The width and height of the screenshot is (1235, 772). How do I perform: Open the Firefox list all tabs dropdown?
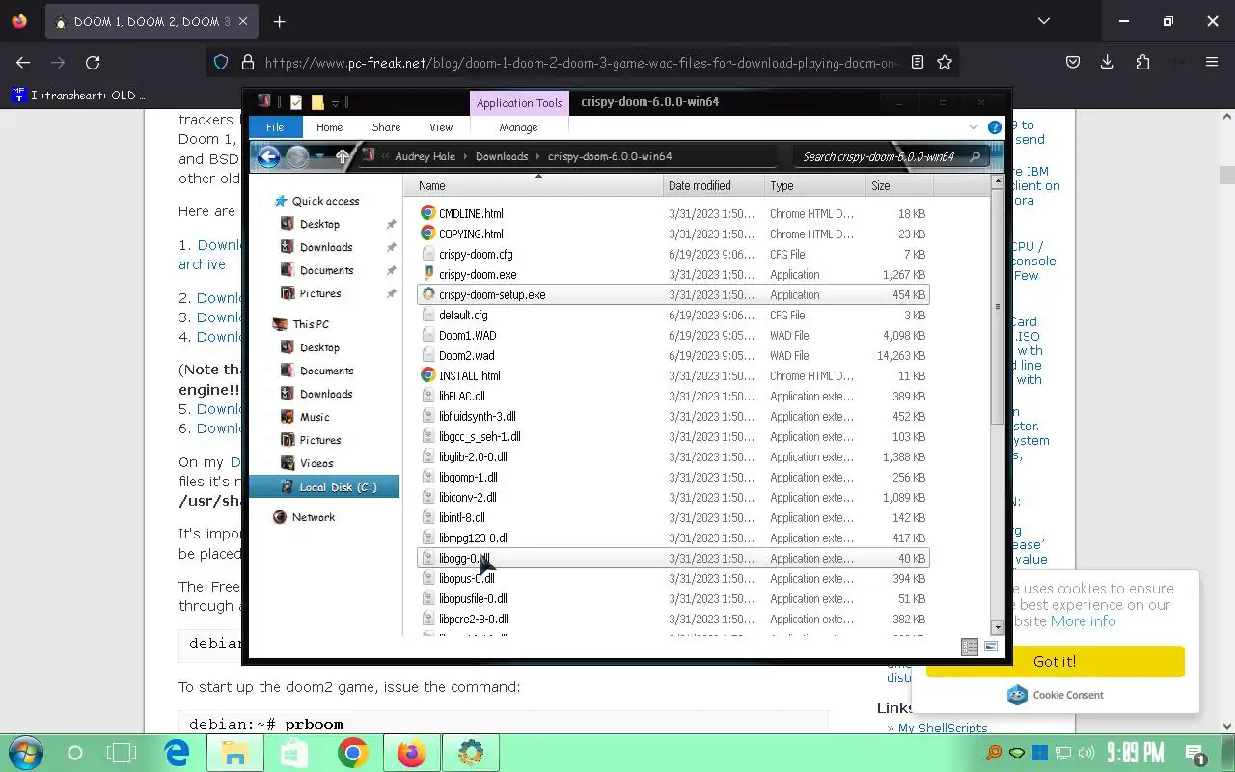[1044, 21]
